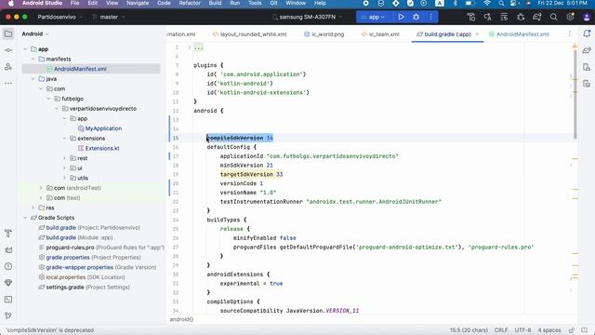
Task: Open the Notifications bell icon
Action: (587, 33)
